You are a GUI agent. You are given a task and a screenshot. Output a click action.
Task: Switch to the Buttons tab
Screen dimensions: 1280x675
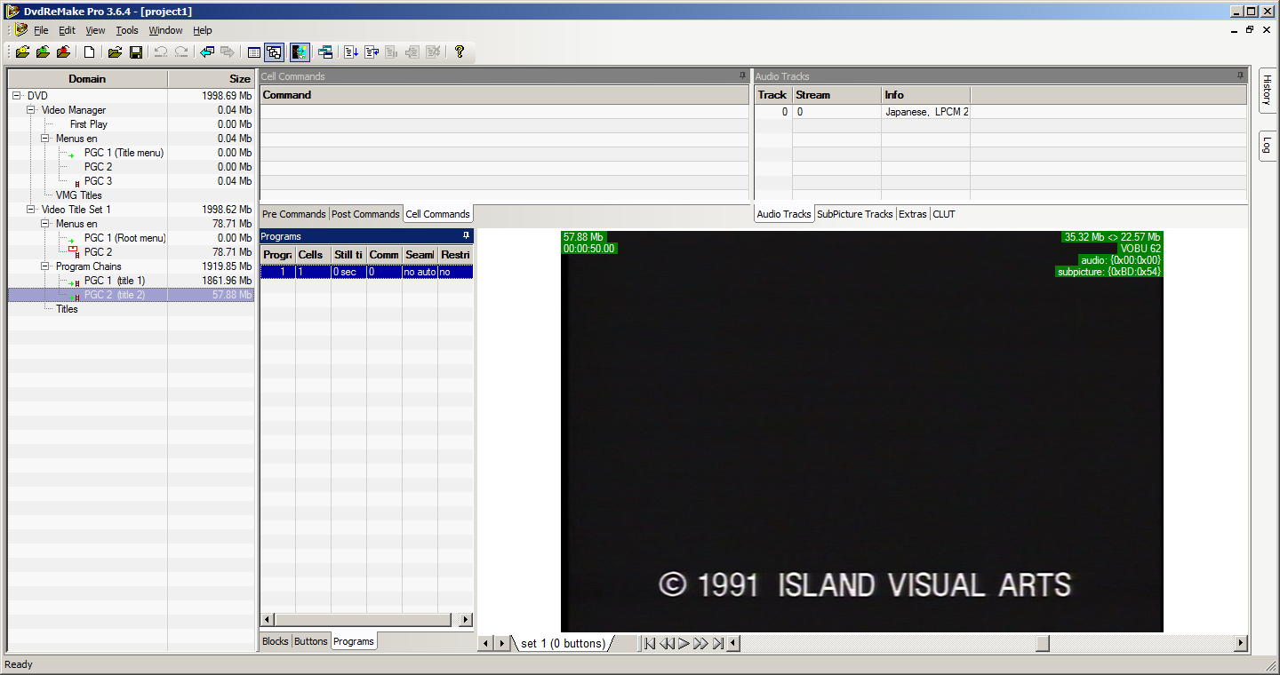[x=311, y=641]
